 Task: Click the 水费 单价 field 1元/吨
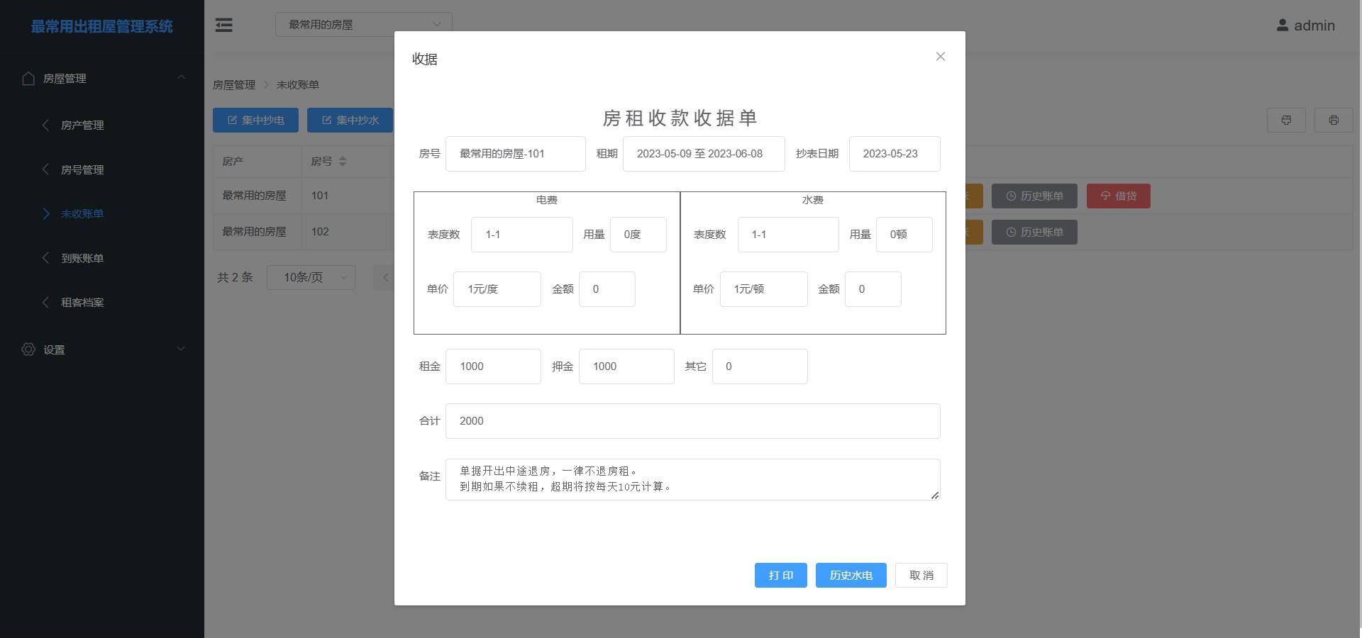764,289
